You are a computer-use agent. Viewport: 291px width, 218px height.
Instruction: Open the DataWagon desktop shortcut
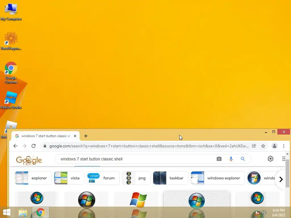point(11,41)
